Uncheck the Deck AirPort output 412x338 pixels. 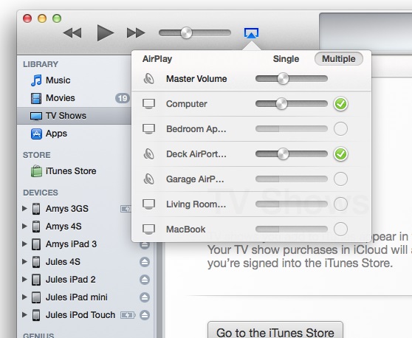point(340,154)
